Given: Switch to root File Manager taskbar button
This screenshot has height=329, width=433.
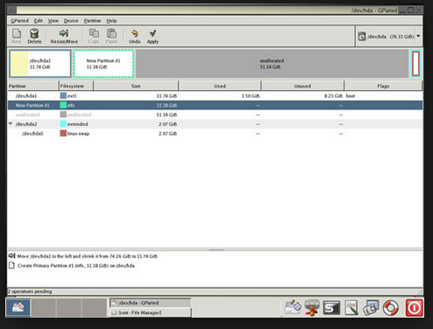Looking at the screenshot, I should tap(150, 312).
